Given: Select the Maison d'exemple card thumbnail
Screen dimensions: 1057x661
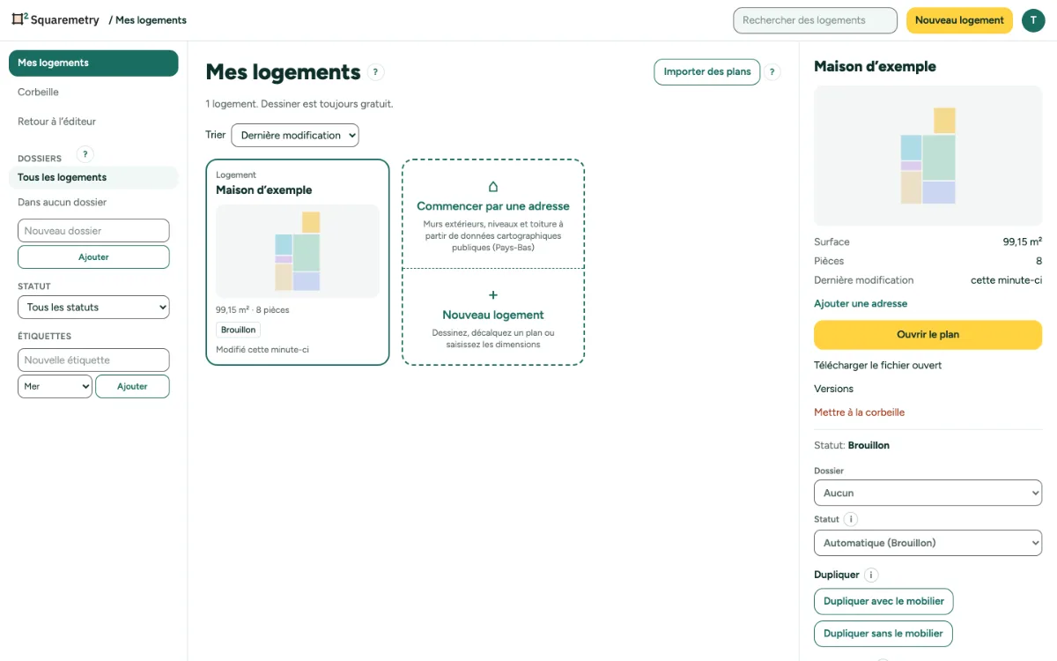Looking at the screenshot, I should pyautogui.click(x=298, y=251).
